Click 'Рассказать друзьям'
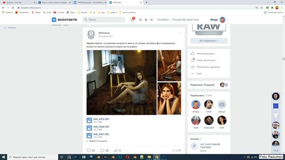 coord(208,67)
